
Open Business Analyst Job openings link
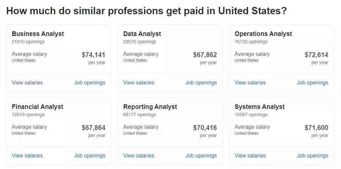click(90, 83)
